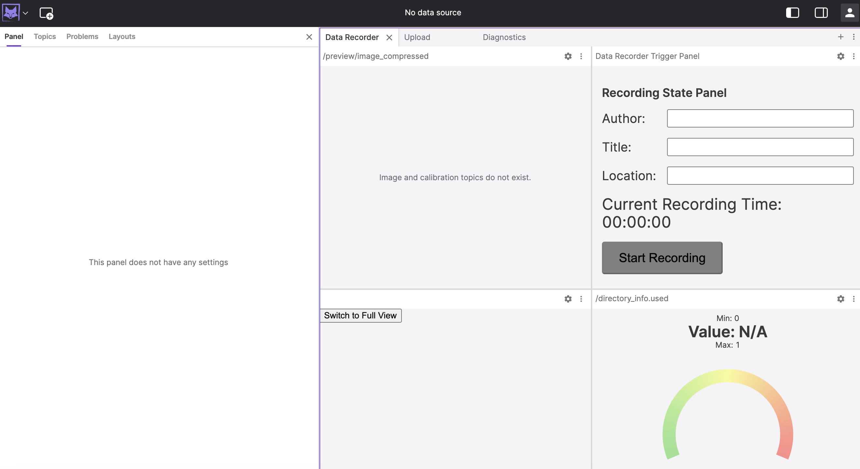This screenshot has width=860, height=469.
Task: Open tab group options menu
Action: [x=854, y=37]
